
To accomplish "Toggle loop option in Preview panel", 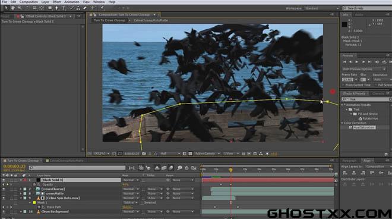I will 384,62.
